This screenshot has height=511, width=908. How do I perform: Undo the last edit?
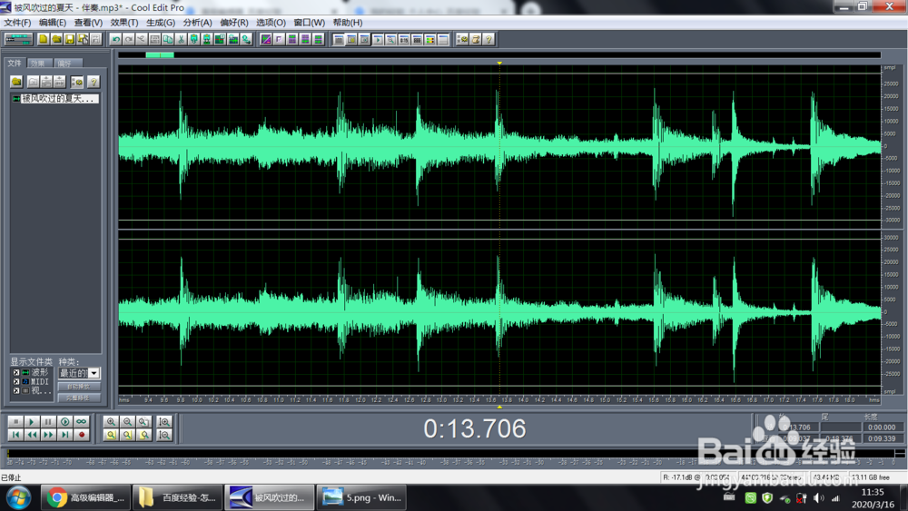116,39
